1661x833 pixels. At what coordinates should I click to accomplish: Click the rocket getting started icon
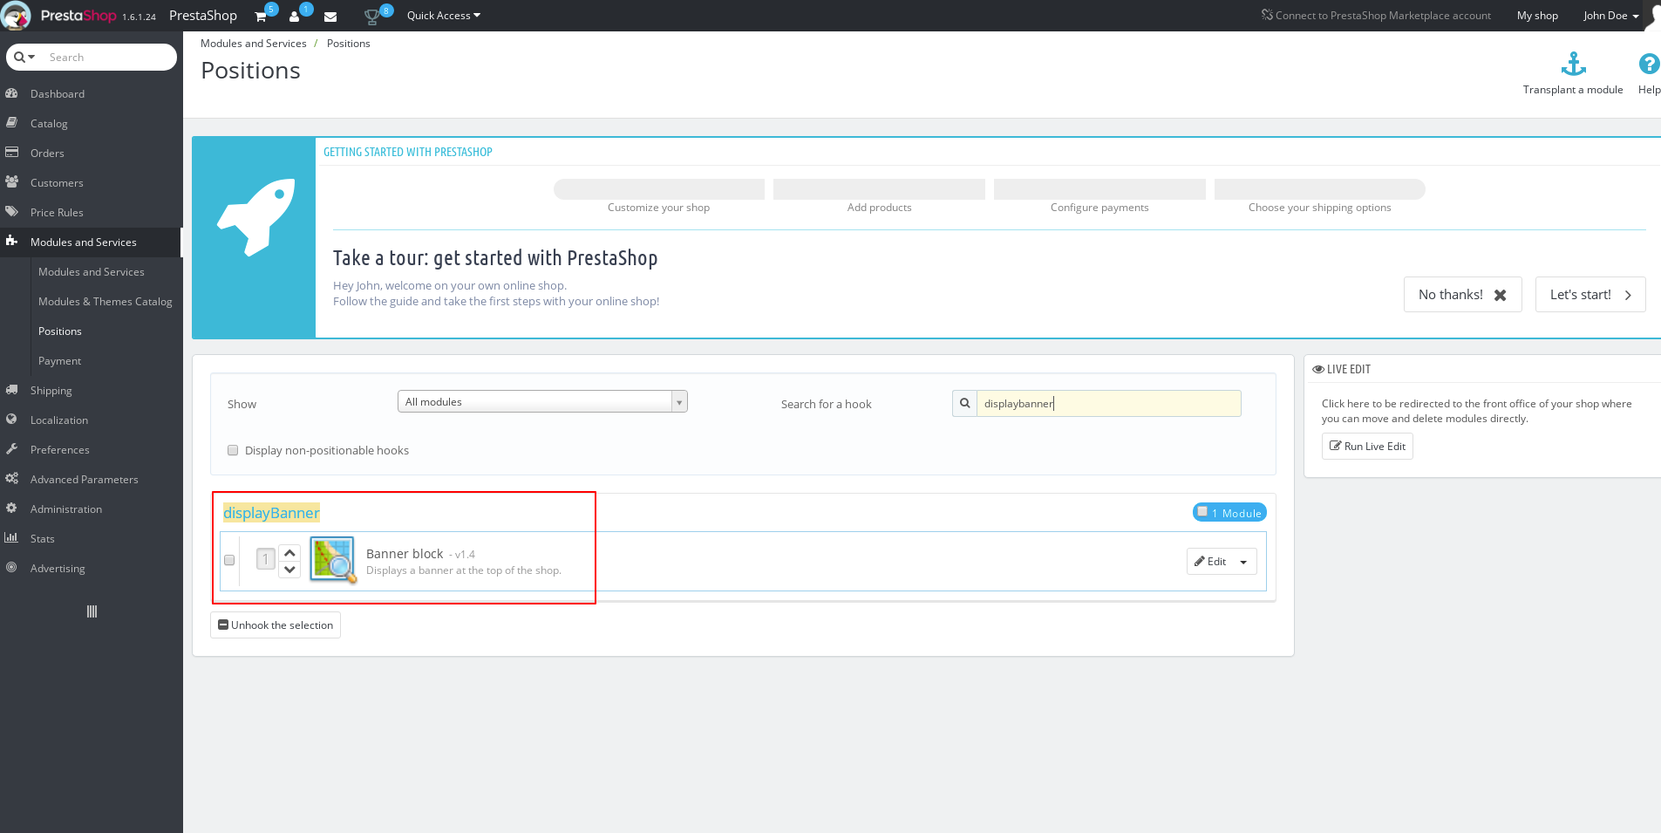coord(255,217)
